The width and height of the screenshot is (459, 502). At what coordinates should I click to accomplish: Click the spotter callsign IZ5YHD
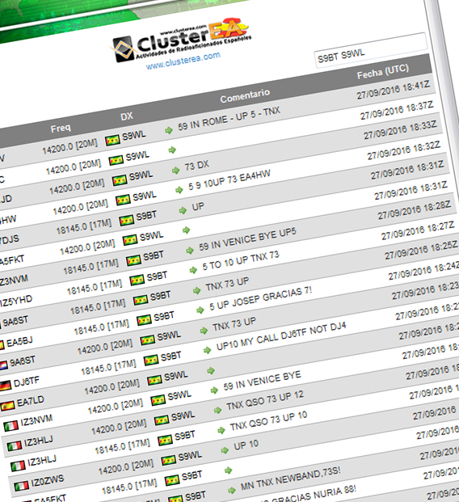click(x=16, y=301)
